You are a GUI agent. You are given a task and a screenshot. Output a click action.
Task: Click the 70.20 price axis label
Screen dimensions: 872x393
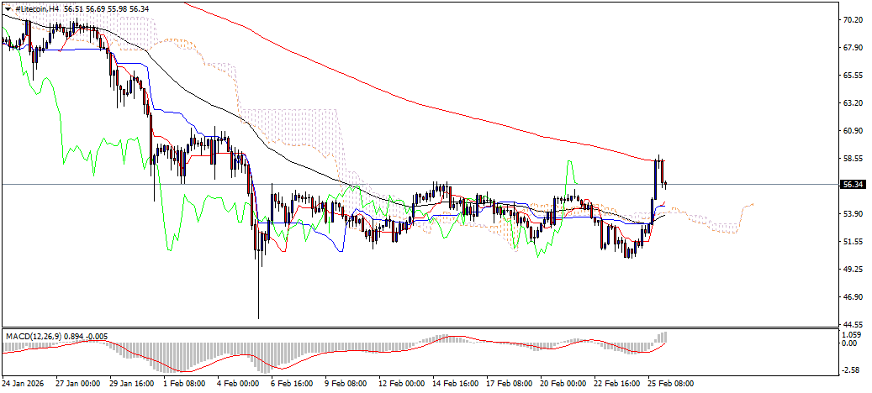(853, 20)
